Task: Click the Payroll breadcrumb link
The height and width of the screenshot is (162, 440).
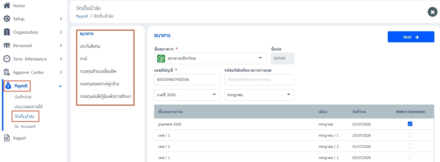Action: 82,16
